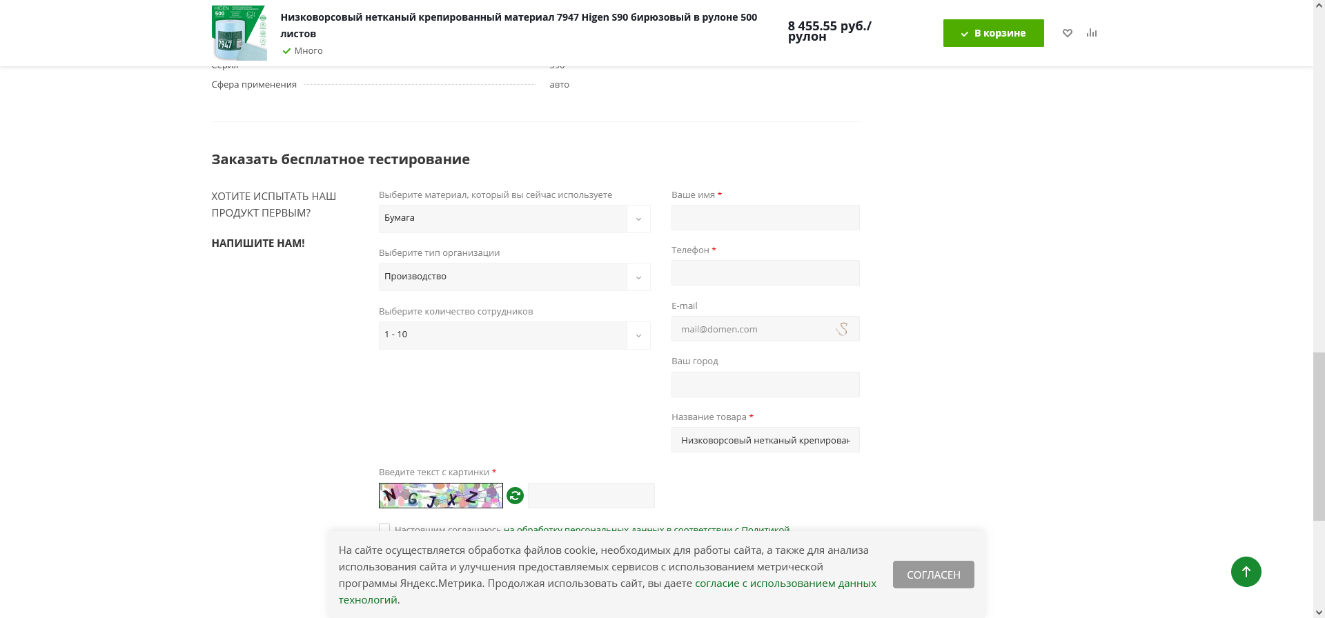The height and width of the screenshot is (618, 1325).
Task: Click the icon inside E-mail field
Action: coord(842,329)
